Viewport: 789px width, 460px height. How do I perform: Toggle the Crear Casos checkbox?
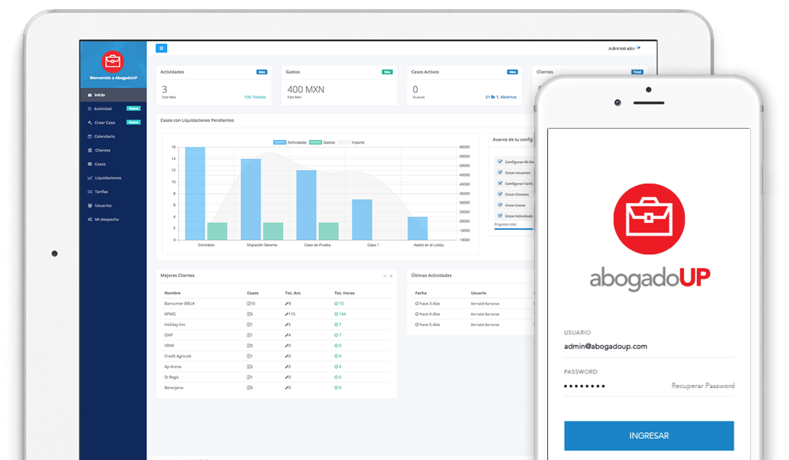(500, 205)
